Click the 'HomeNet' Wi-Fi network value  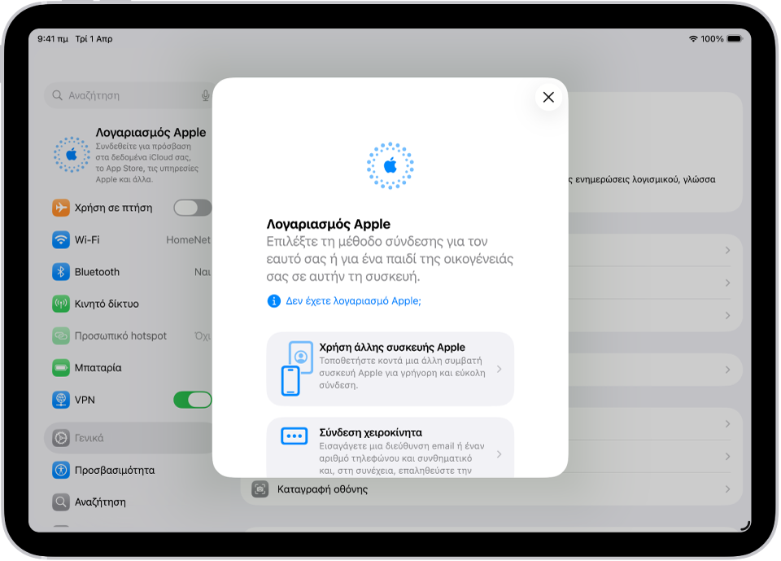click(x=188, y=240)
